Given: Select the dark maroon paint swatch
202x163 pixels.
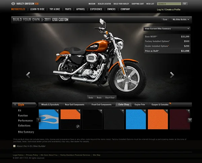Looking at the screenshot, I should [180, 119].
